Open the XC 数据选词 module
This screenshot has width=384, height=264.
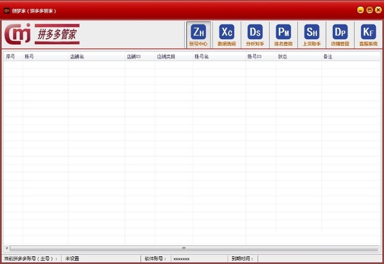tap(227, 35)
